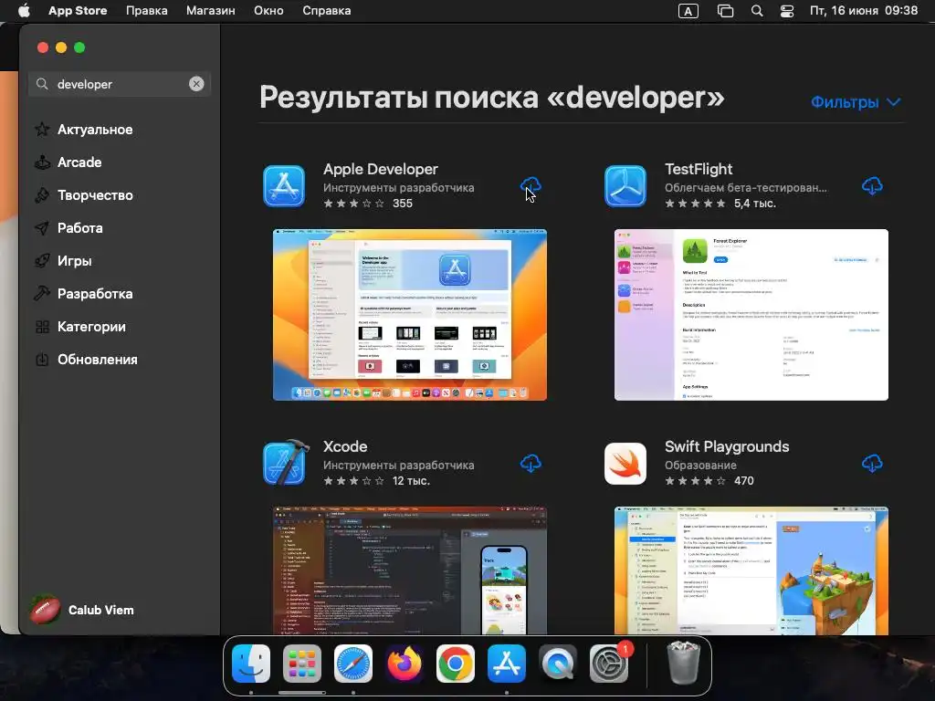This screenshot has height=701, width=935.
Task: Open Apple Developer title link
Action: coord(381,169)
